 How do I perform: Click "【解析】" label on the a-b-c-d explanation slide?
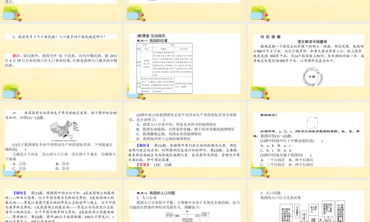pos(19,193)
